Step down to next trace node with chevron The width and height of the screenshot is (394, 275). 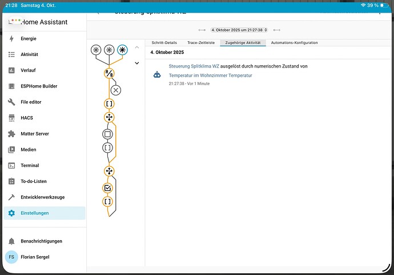(136, 63)
